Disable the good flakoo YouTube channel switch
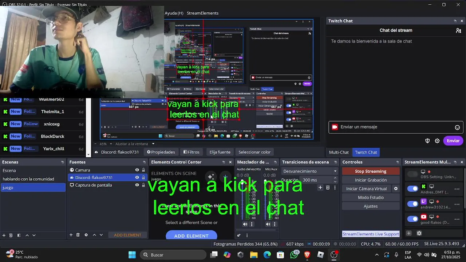466x262 pixels. [412, 219]
